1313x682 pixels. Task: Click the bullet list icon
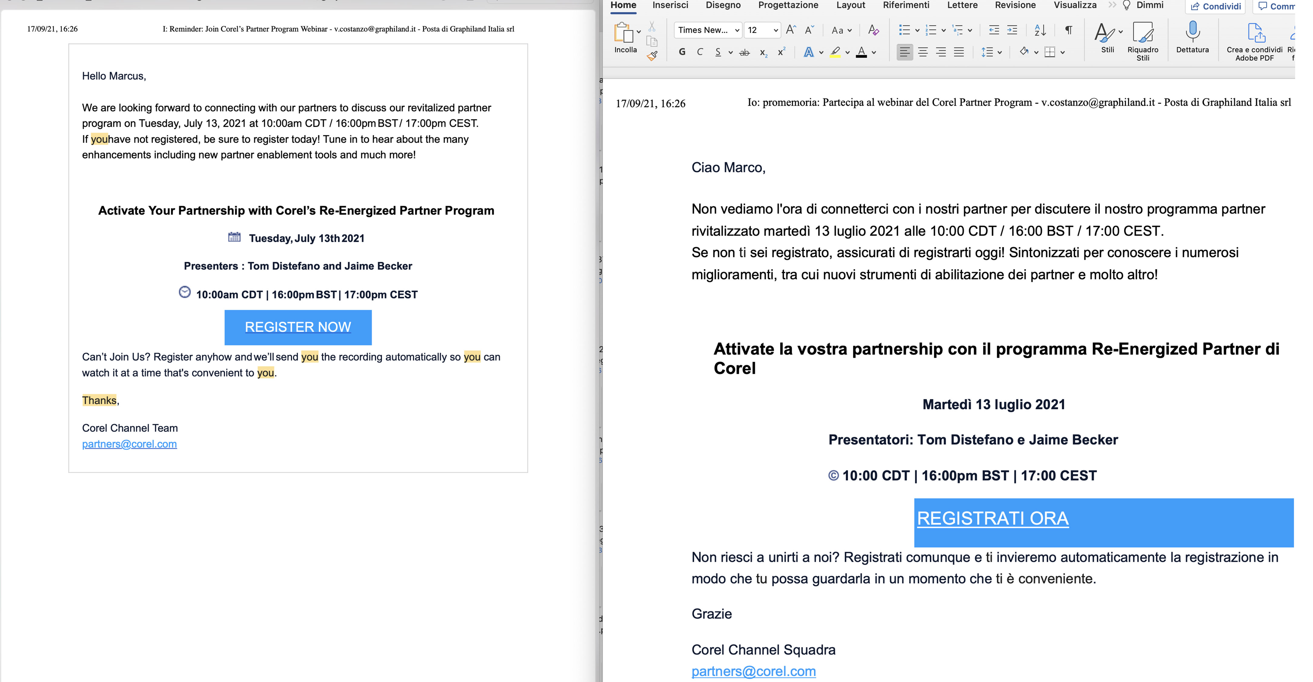[904, 30]
